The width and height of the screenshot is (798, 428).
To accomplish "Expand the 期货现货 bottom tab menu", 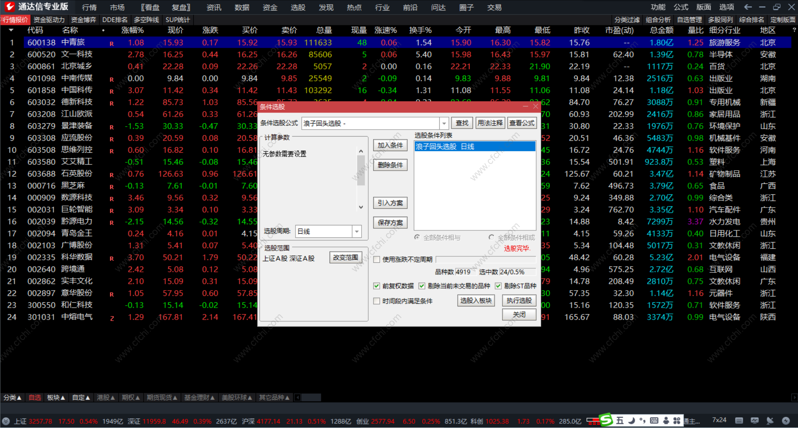I will click(162, 398).
